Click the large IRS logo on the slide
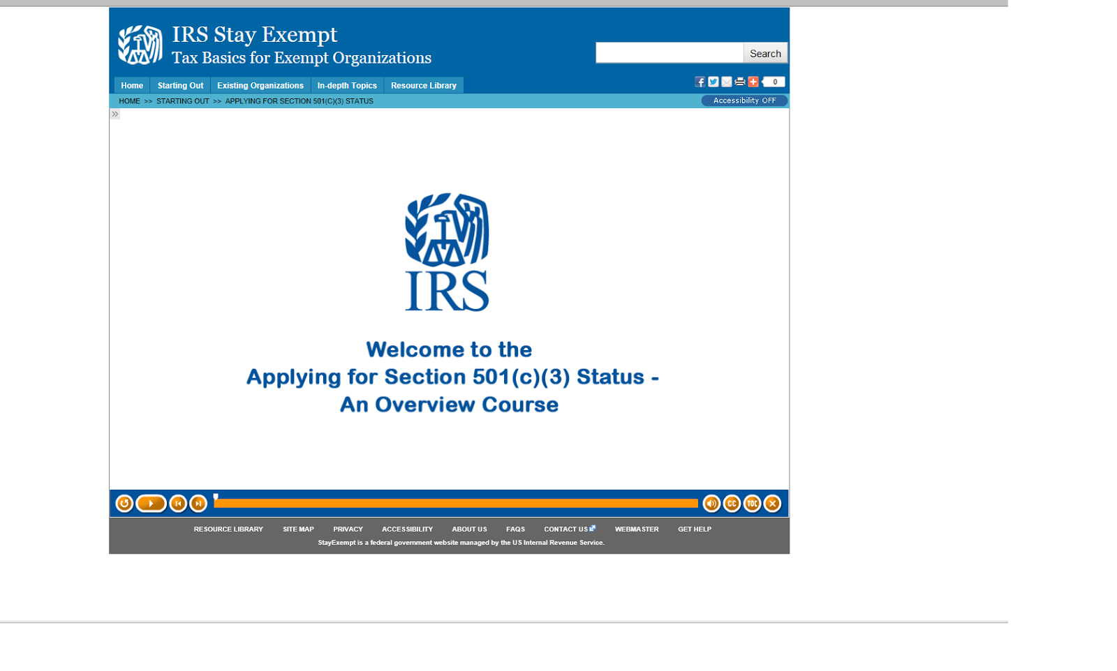Viewport: 1117px width, 671px height. tap(447, 252)
